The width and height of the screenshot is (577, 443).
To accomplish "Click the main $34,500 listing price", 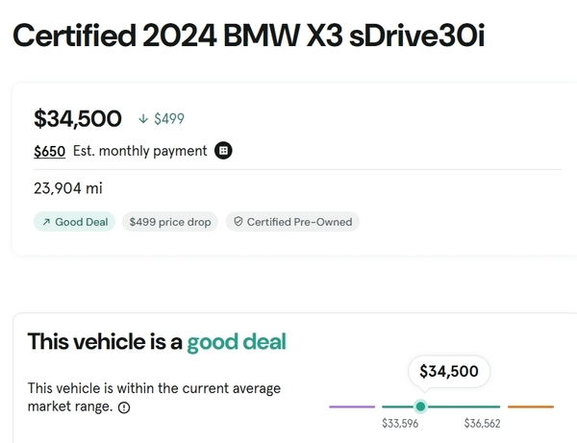I will coord(78,118).
